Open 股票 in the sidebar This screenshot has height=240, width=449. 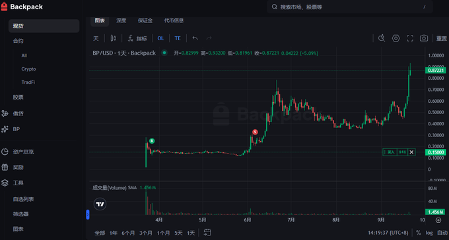click(18, 98)
